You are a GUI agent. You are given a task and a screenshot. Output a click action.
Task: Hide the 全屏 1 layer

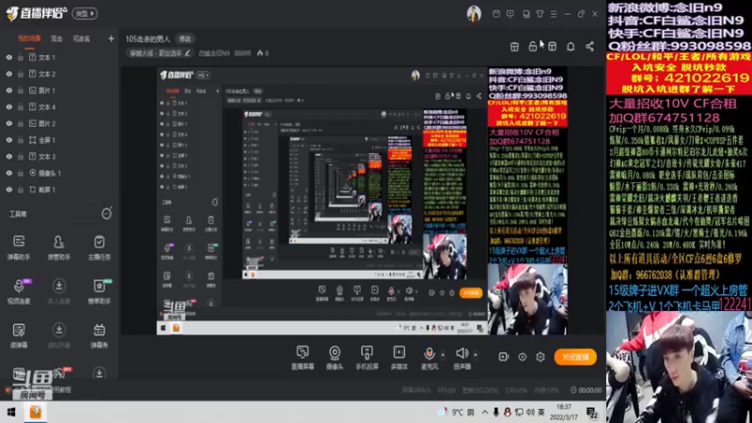click(9, 140)
